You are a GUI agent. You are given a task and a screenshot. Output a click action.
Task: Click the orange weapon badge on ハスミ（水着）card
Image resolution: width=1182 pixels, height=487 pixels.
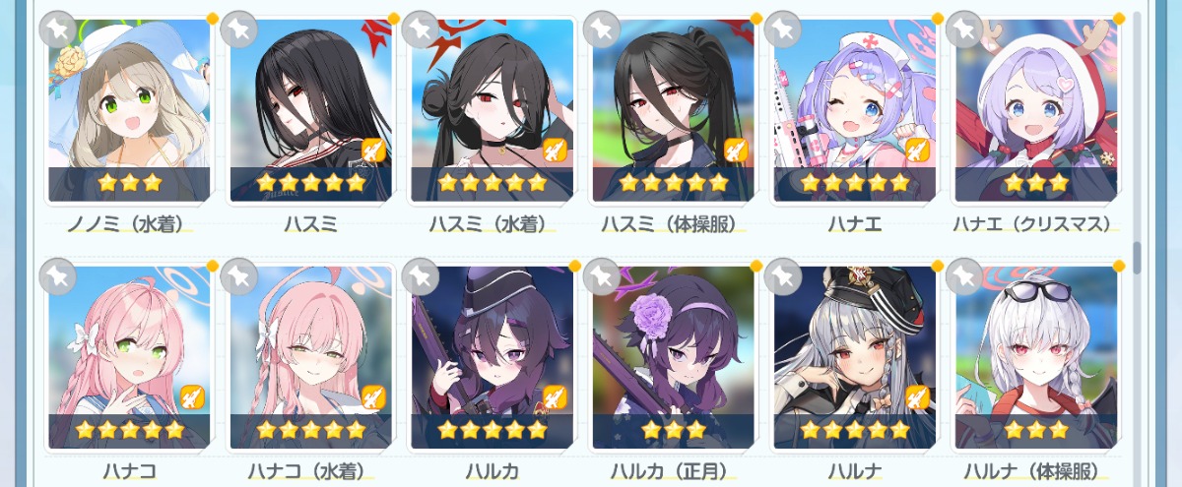tap(555, 150)
